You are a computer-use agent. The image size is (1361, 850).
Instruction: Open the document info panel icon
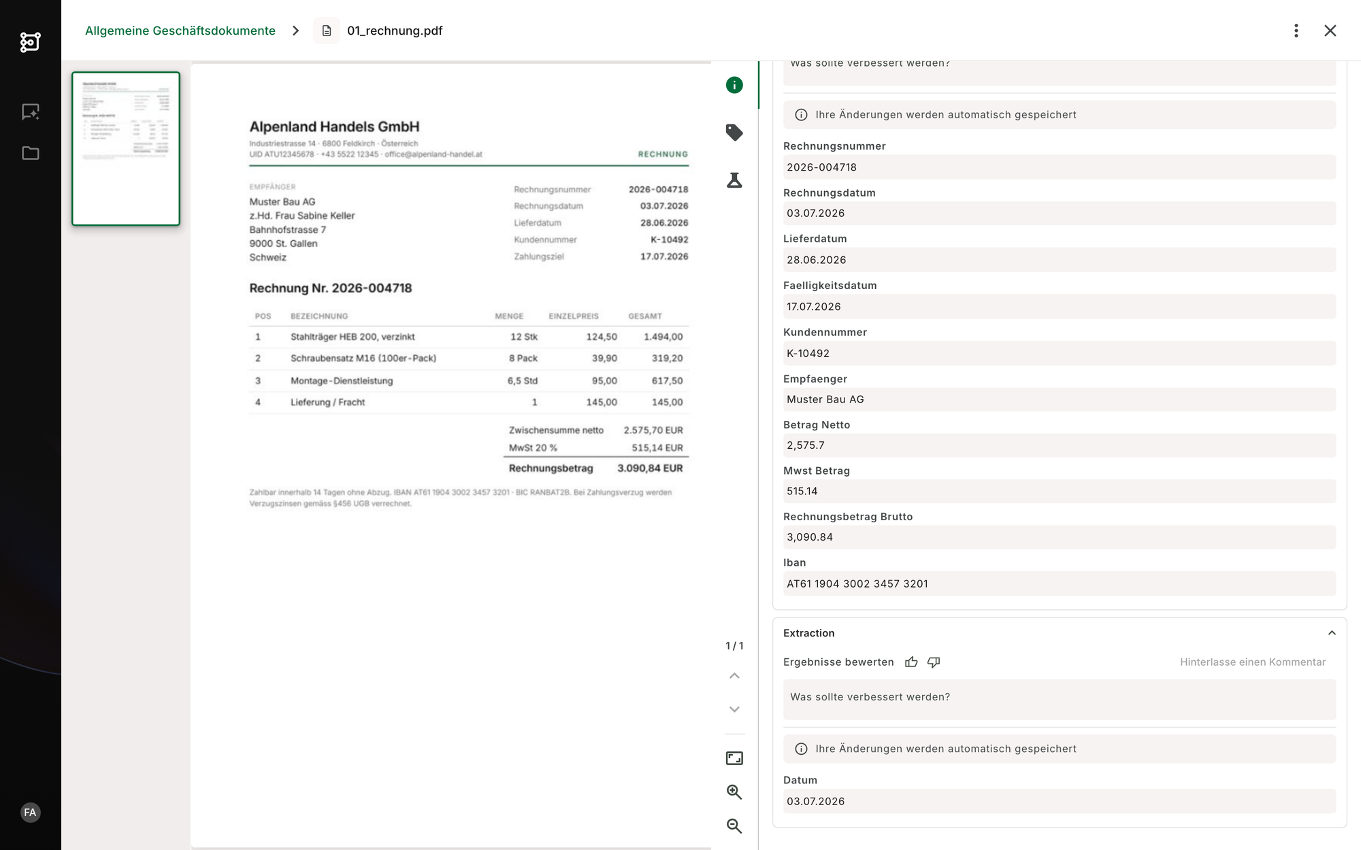pos(734,85)
